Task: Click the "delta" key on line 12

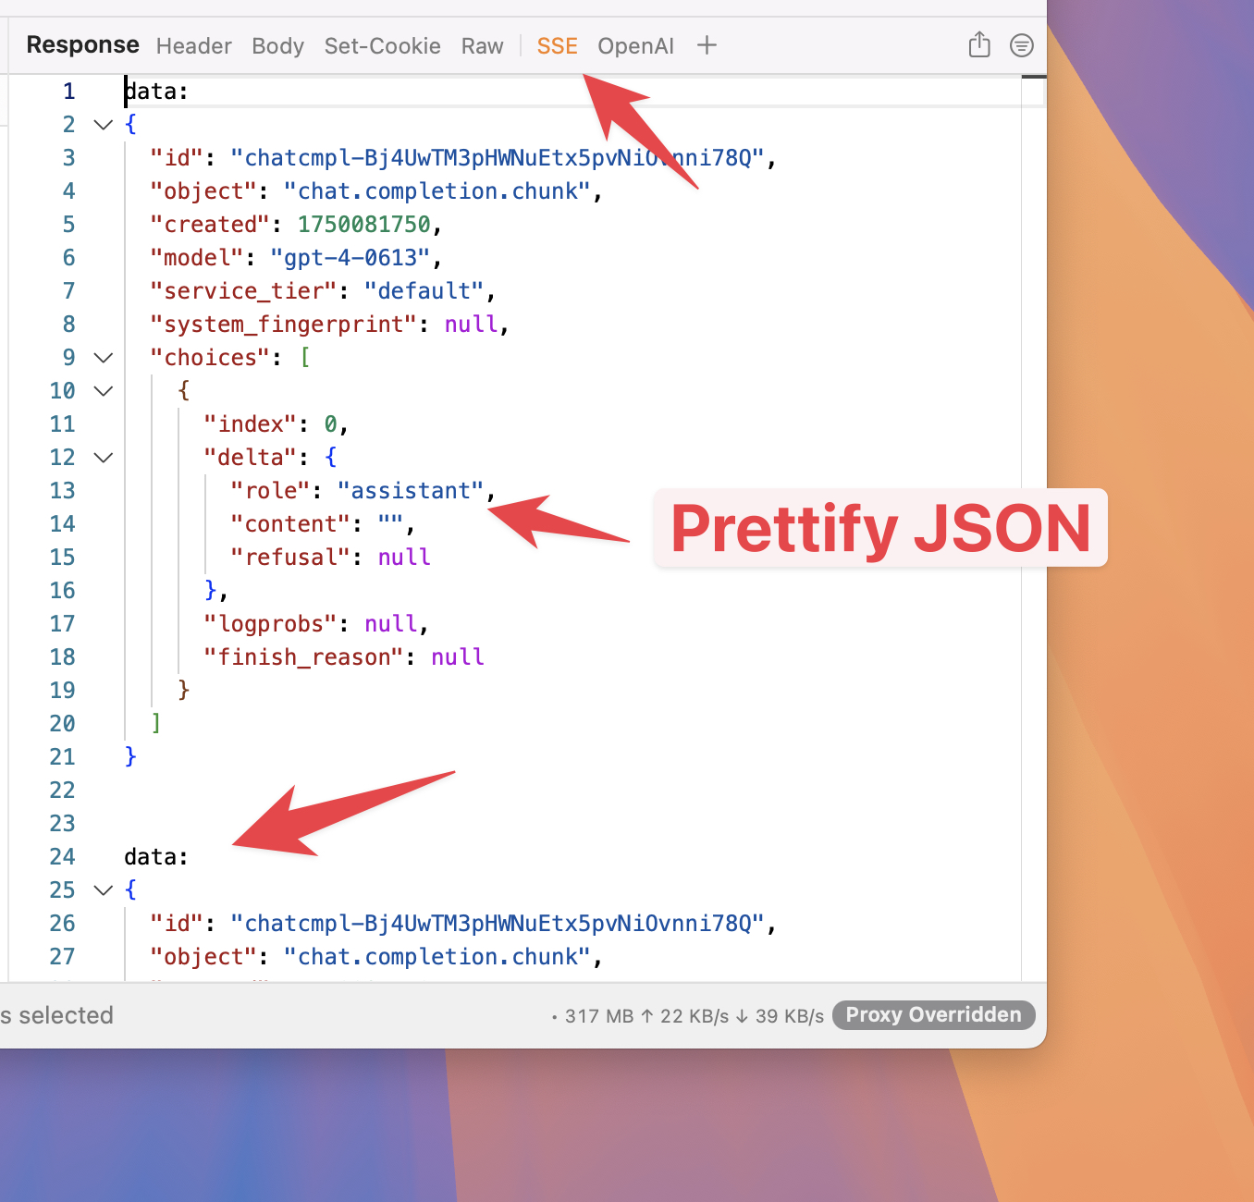Action: click(x=250, y=458)
